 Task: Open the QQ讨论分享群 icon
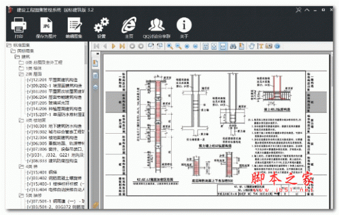[157, 25]
